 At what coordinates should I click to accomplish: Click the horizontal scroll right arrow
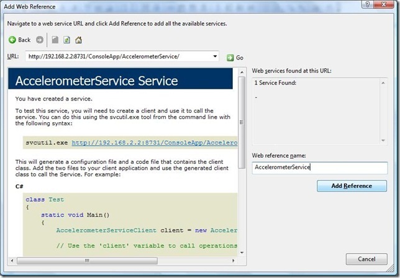(x=233, y=261)
